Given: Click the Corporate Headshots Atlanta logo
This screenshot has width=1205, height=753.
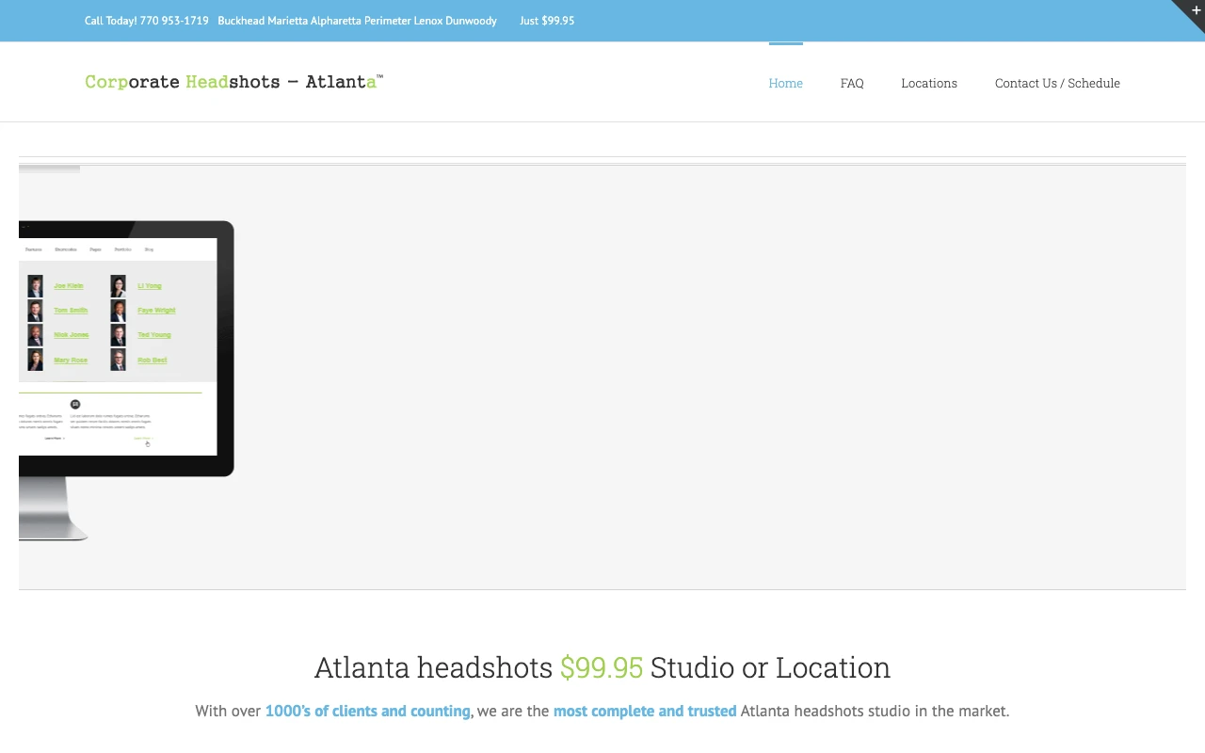Looking at the screenshot, I should (x=233, y=82).
